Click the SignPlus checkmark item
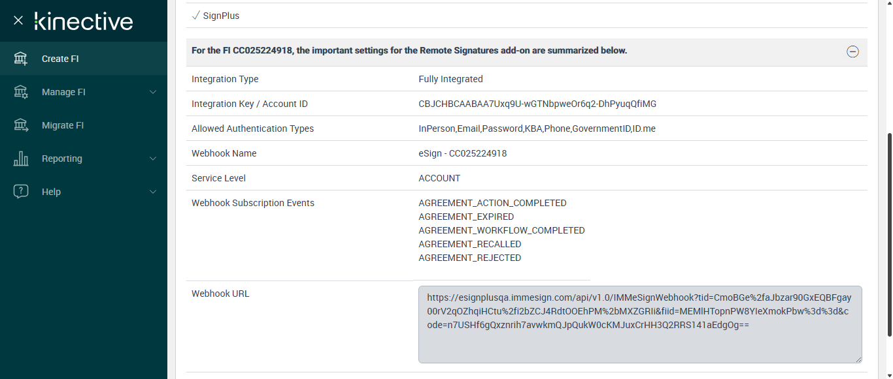This screenshot has width=893, height=379. [216, 16]
